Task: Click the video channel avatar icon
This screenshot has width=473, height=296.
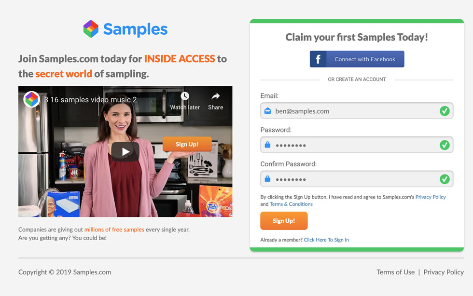Action: tap(32, 99)
